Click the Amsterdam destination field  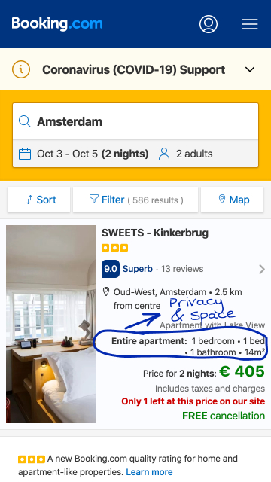[x=135, y=121]
